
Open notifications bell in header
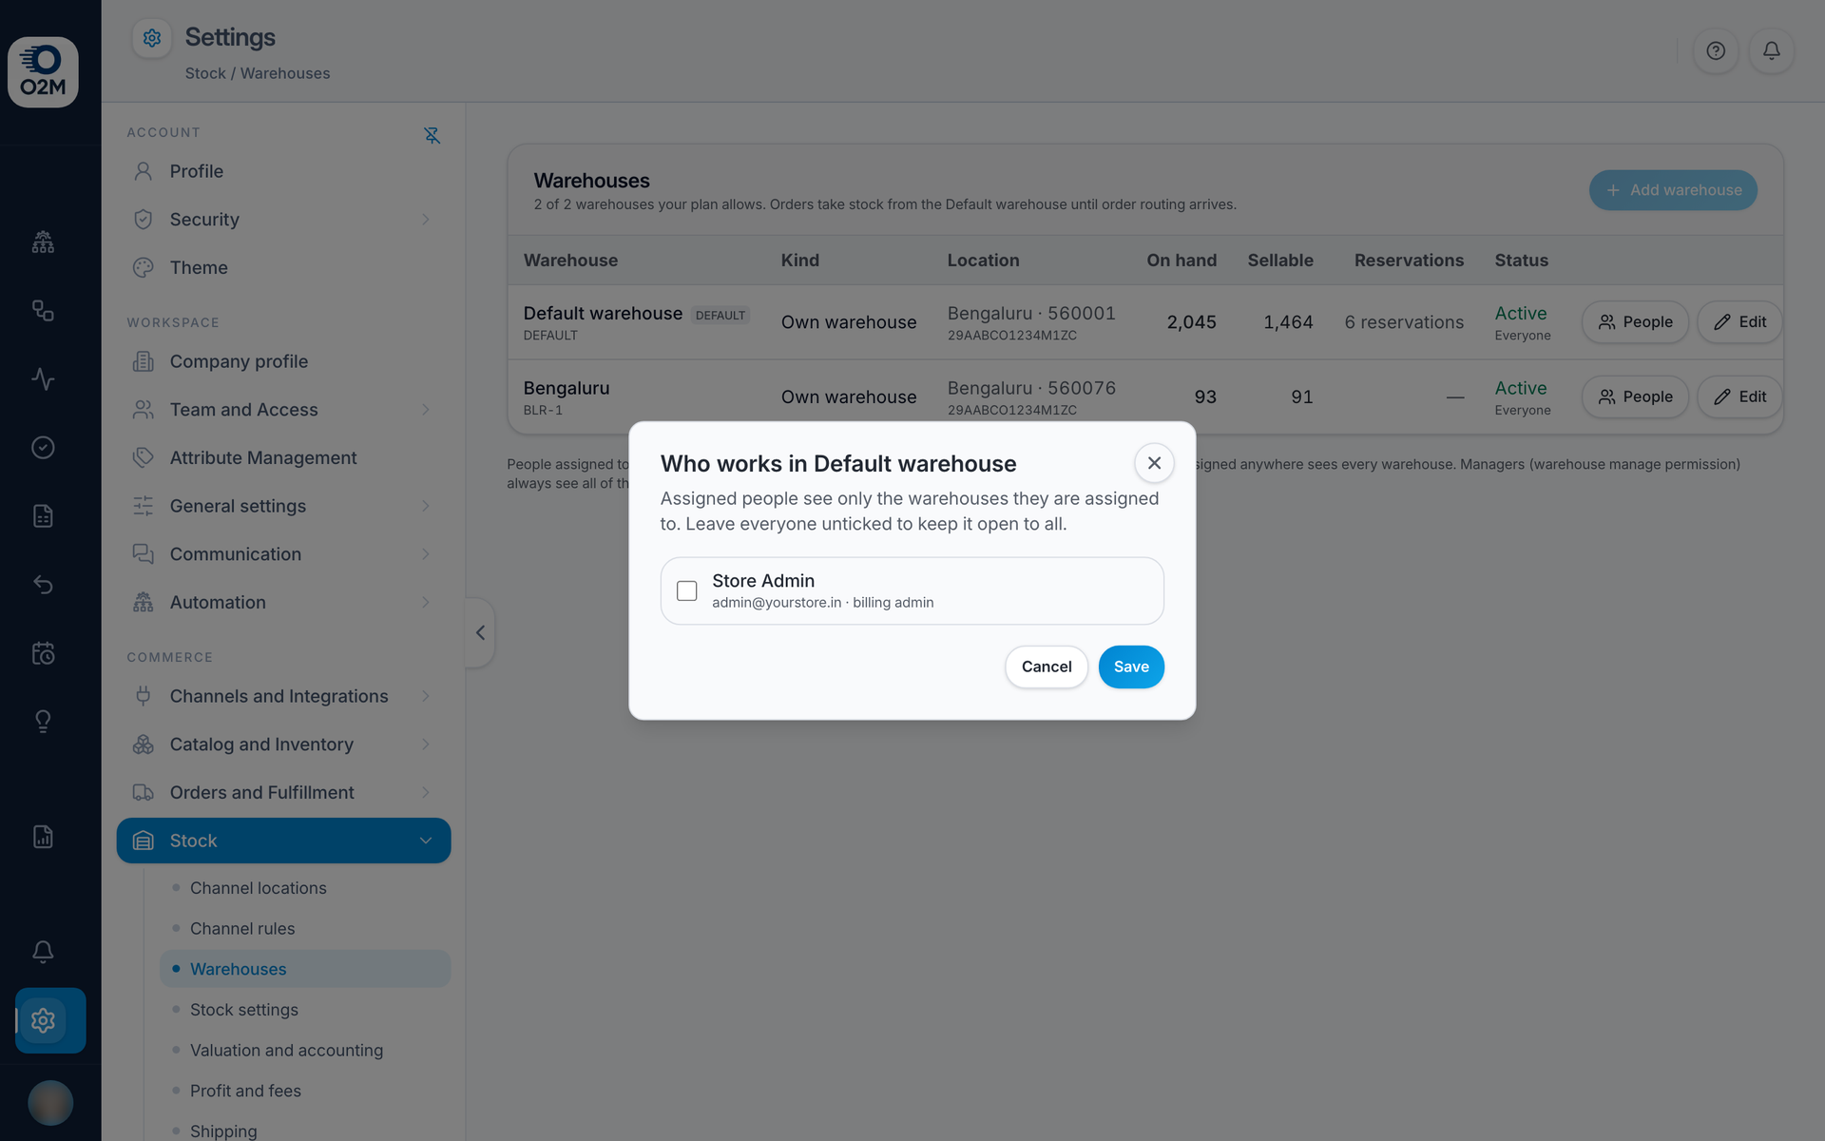(x=1771, y=50)
